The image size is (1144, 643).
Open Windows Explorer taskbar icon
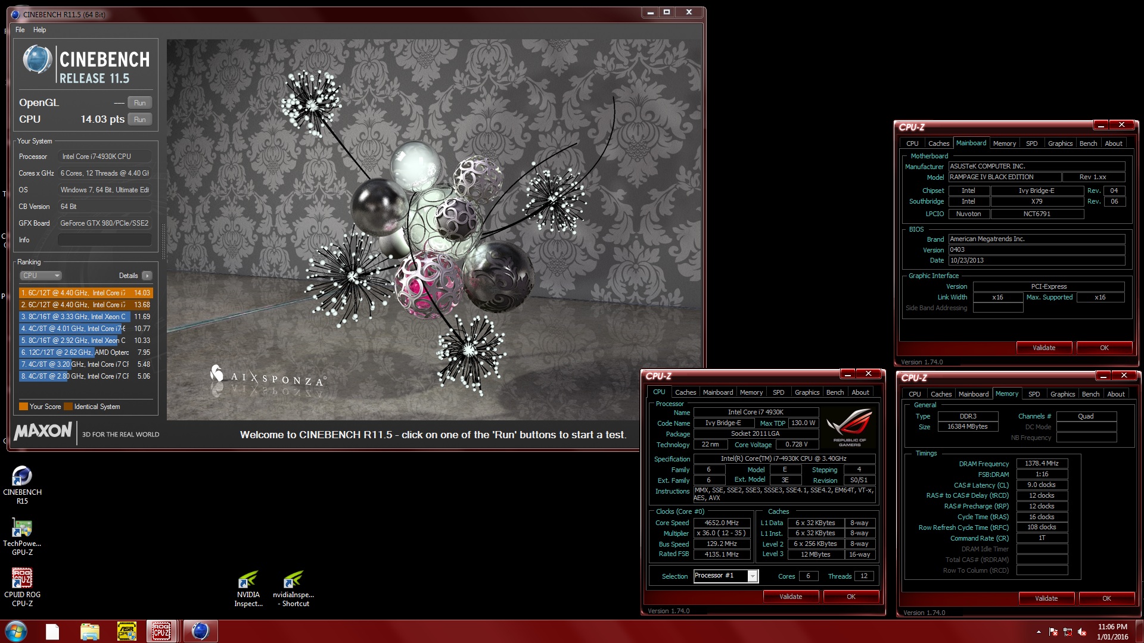pos(89,631)
